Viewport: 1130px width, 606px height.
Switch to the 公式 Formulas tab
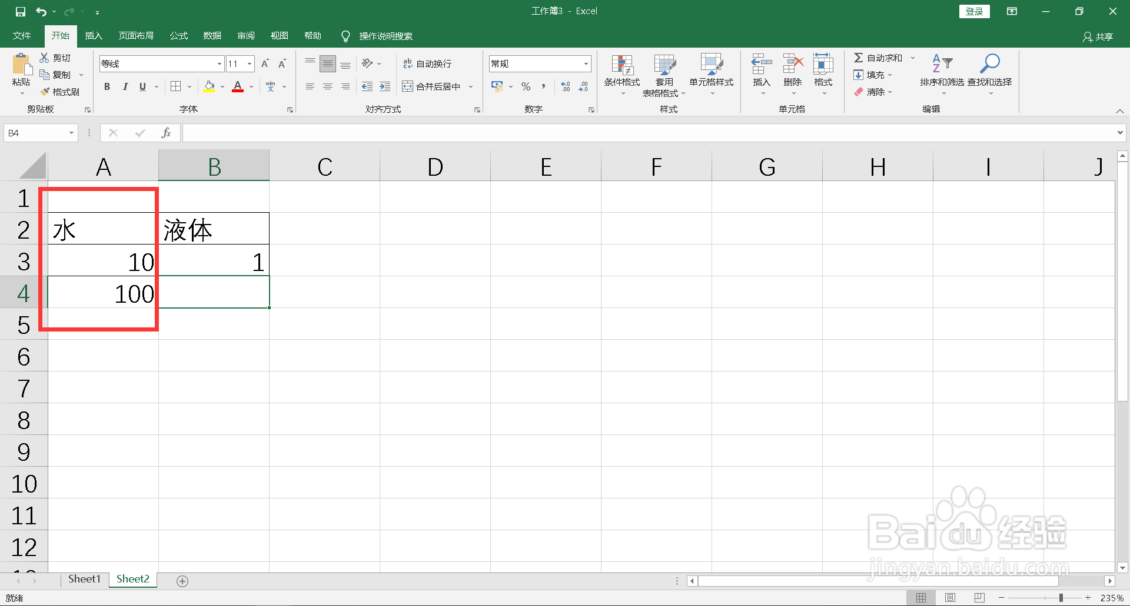tap(179, 36)
